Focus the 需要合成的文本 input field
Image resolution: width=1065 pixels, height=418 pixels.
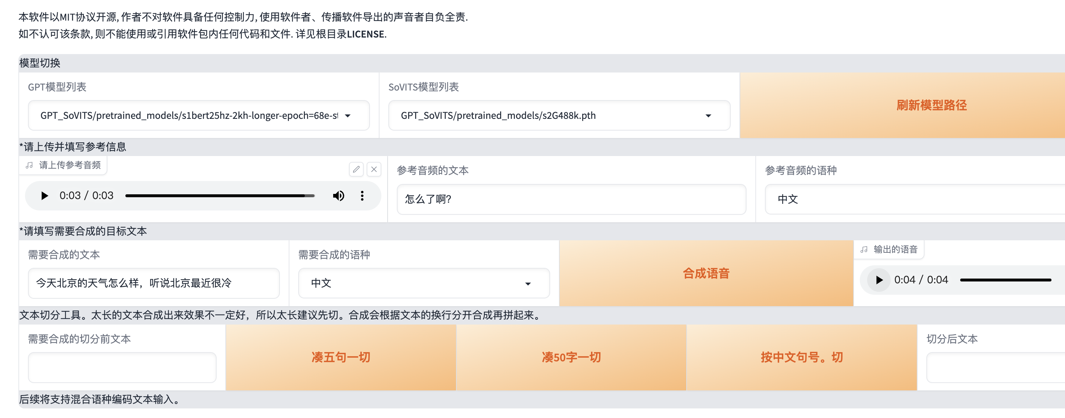pyautogui.click(x=154, y=283)
